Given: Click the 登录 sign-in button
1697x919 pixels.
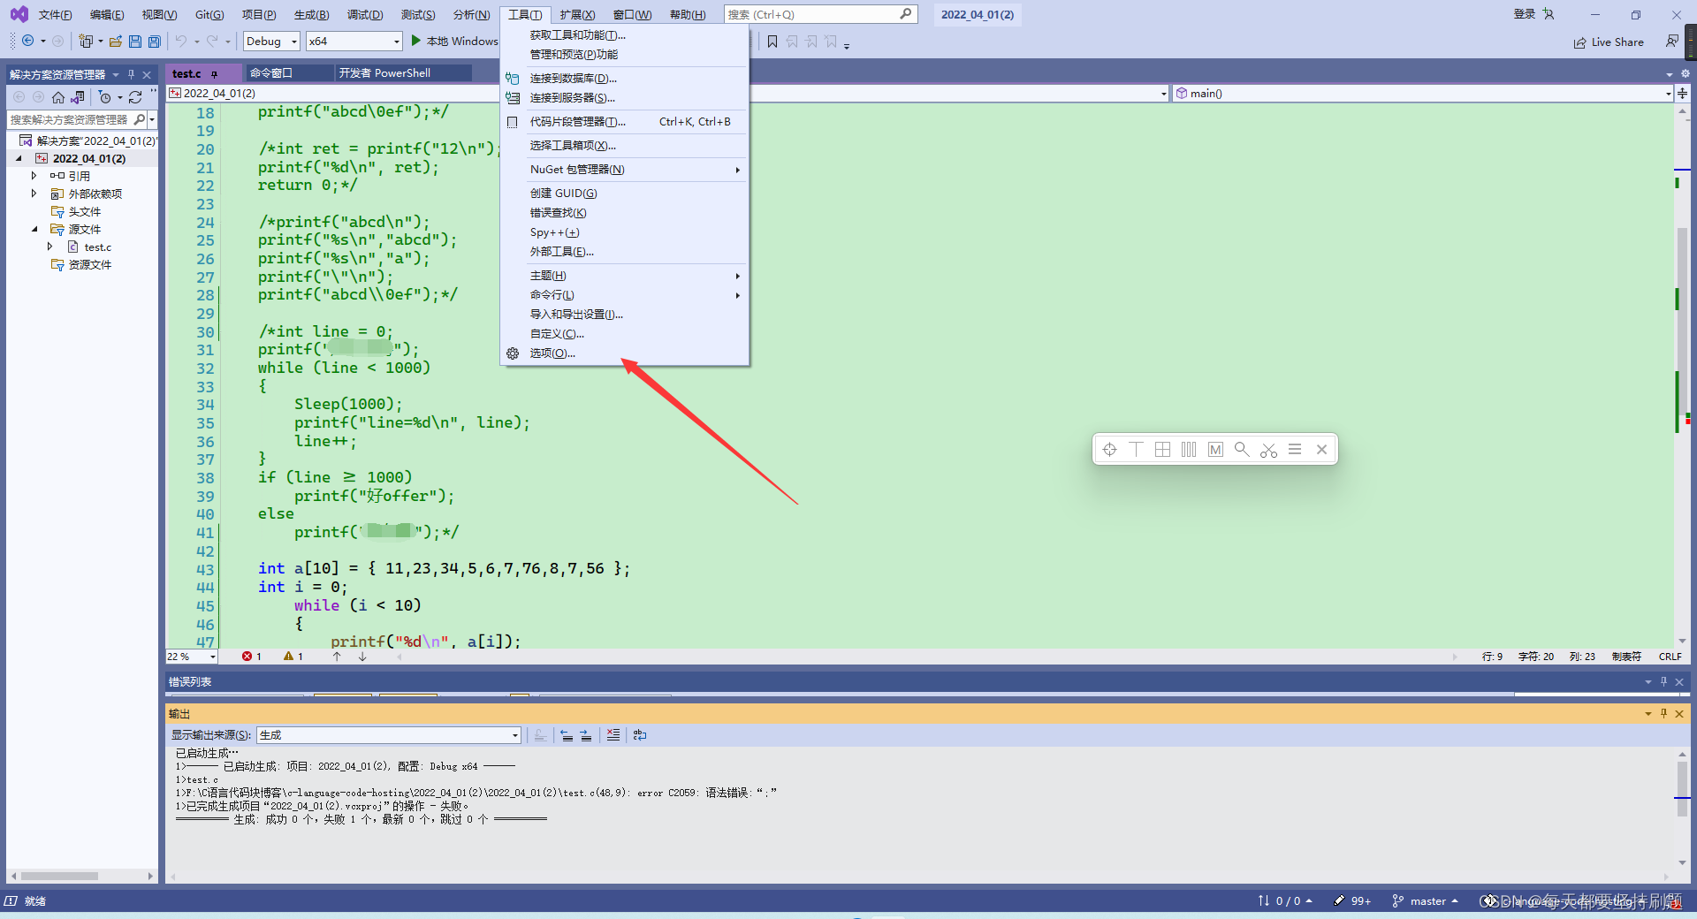Looking at the screenshot, I should click(1525, 14).
